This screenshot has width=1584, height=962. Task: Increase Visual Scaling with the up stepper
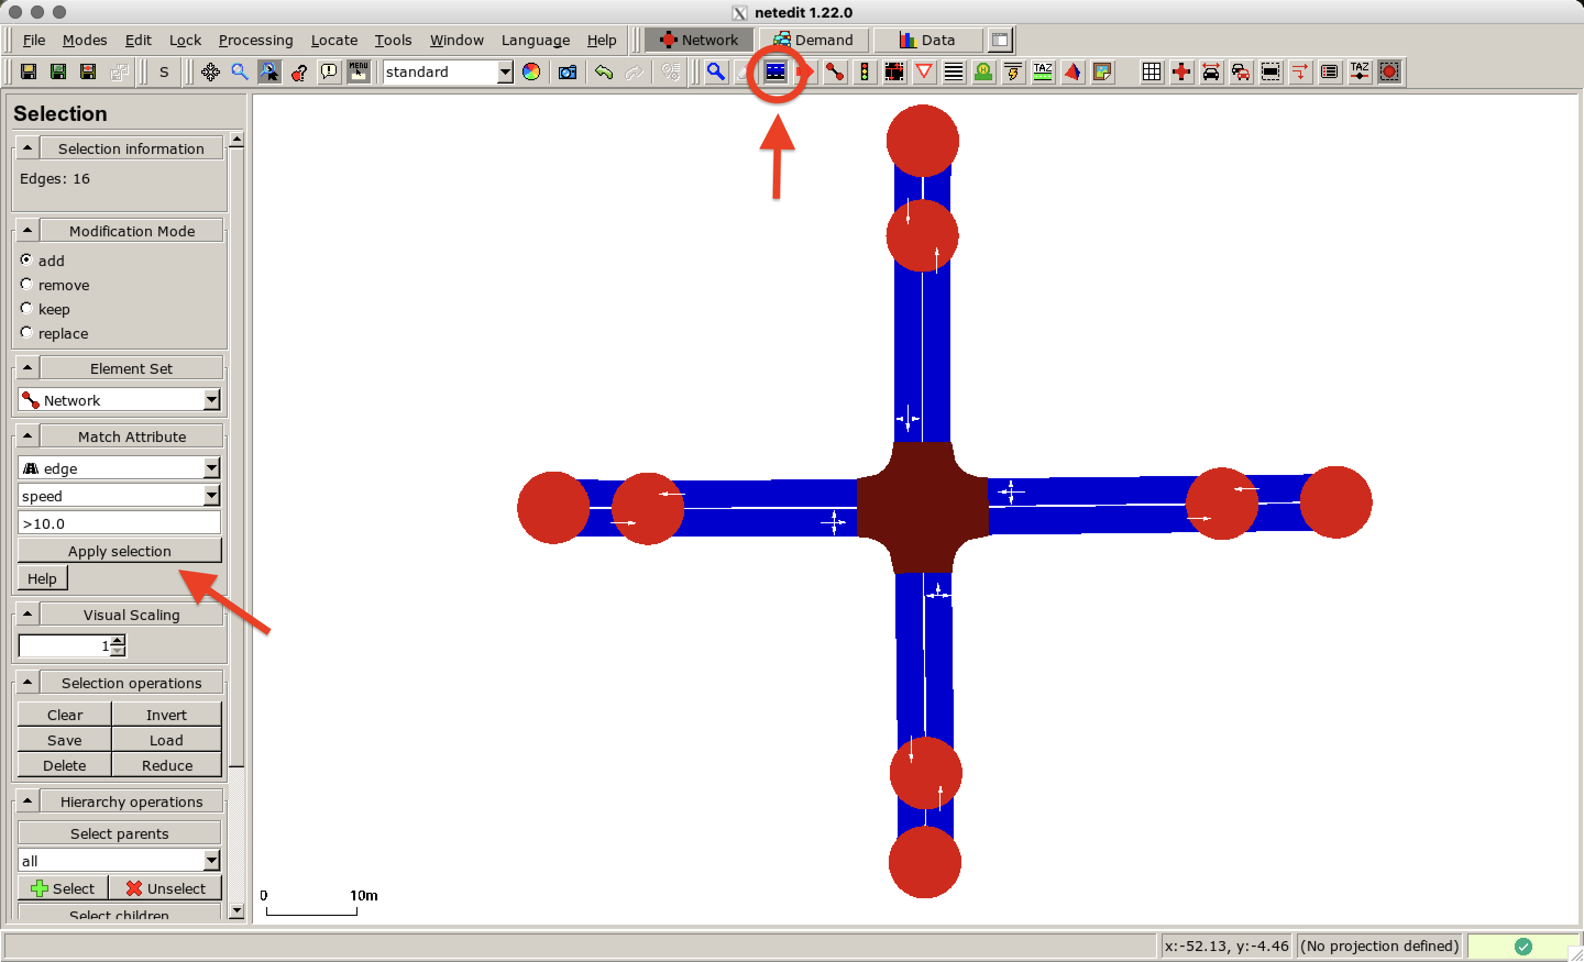pos(117,640)
